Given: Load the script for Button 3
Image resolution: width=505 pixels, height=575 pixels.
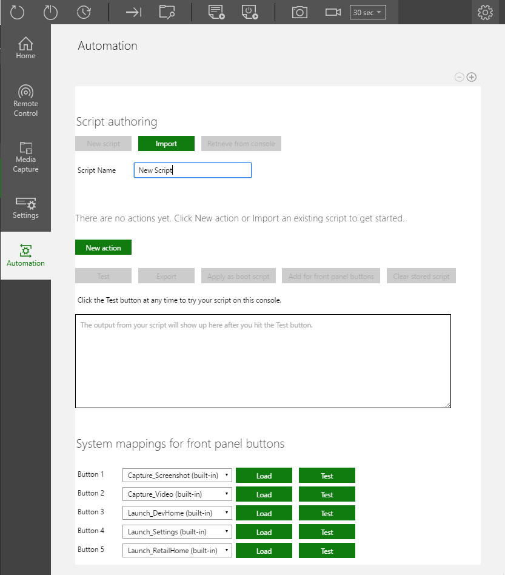Looking at the screenshot, I should pyautogui.click(x=264, y=513).
